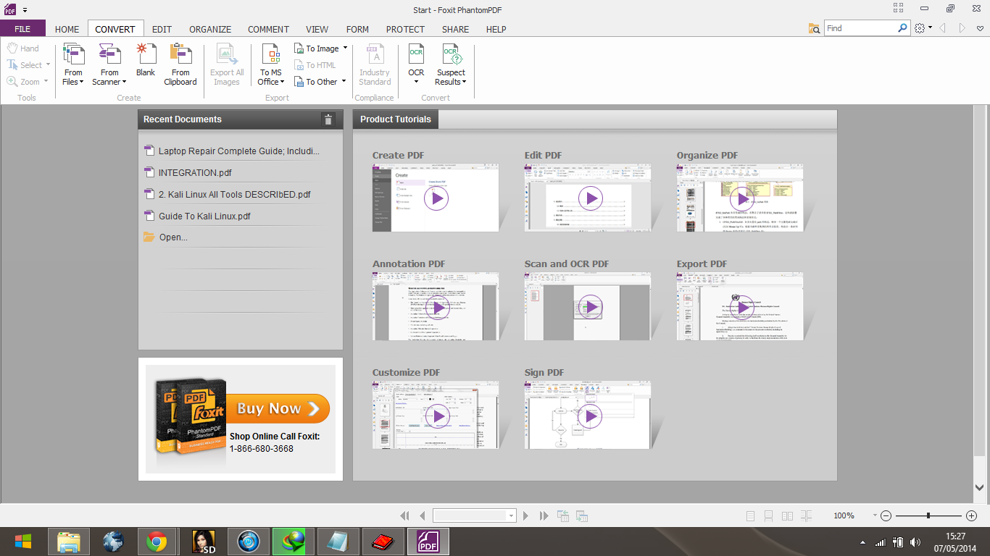Screen dimensions: 990x556
Task: Switch to the COMMENT tab
Action: [268, 29]
